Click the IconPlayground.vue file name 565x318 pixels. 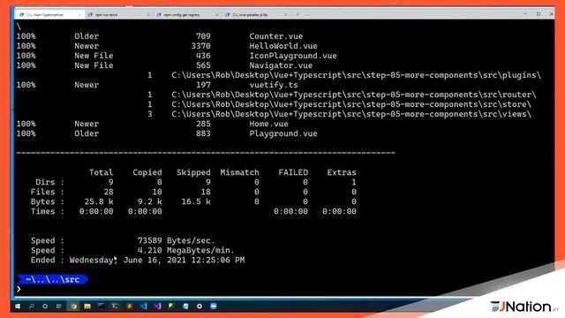click(293, 56)
